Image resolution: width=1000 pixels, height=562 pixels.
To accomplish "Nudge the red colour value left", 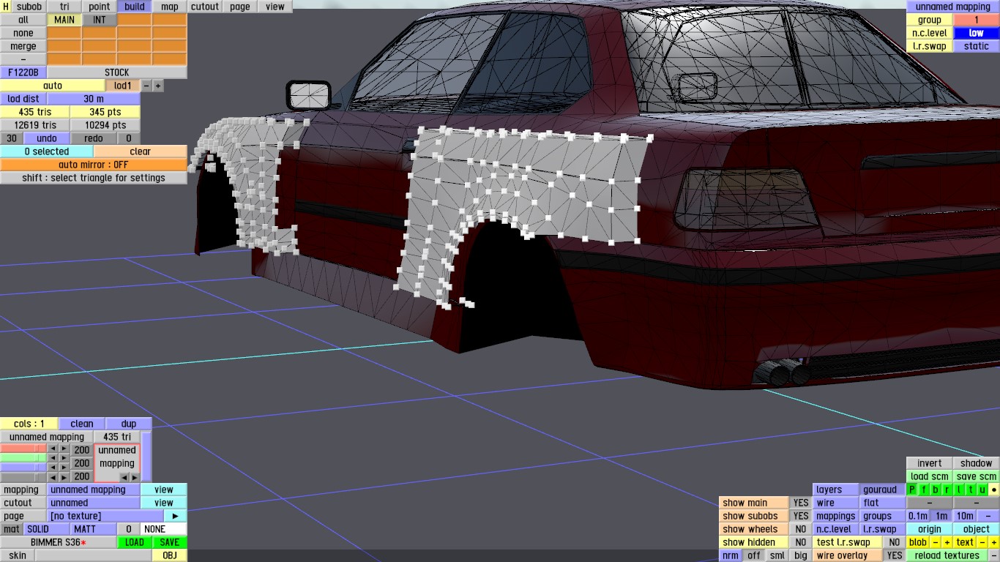I will point(52,449).
